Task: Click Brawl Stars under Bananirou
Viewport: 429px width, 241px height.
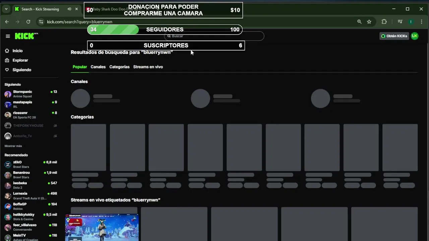Action: 21,177
